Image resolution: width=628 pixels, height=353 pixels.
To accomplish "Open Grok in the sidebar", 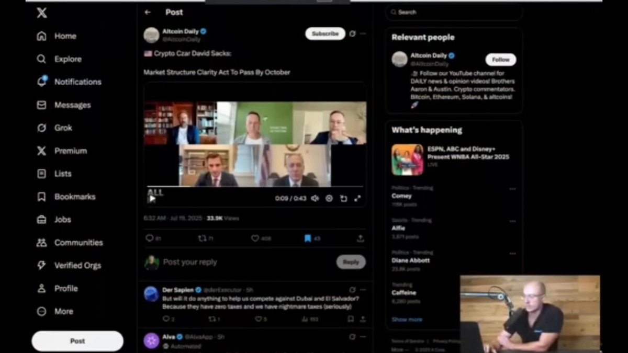I will [x=54, y=128].
